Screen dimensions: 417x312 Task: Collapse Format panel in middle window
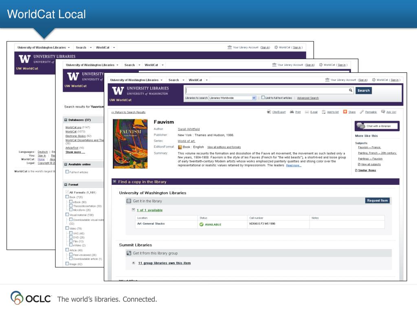[x=66, y=185]
